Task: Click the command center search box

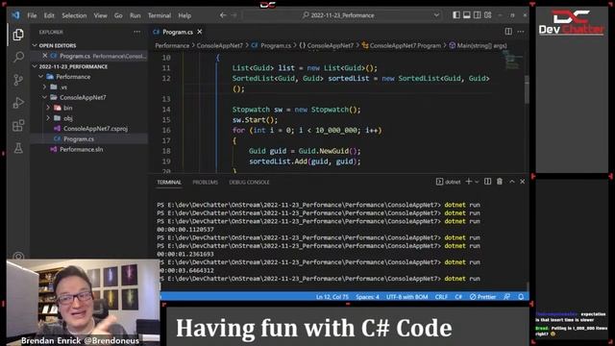Action: [x=342, y=15]
